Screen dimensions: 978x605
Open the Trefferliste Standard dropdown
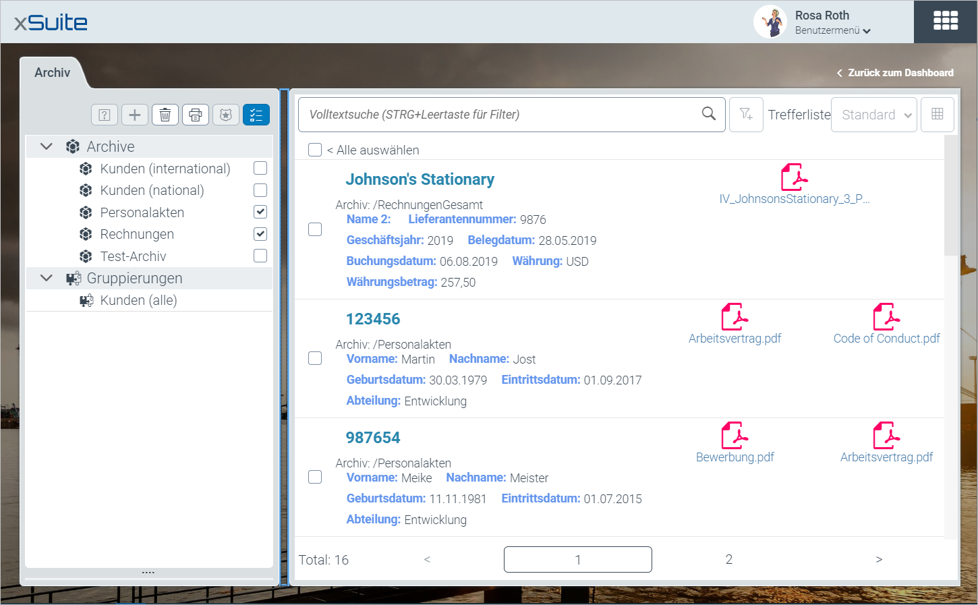click(874, 115)
